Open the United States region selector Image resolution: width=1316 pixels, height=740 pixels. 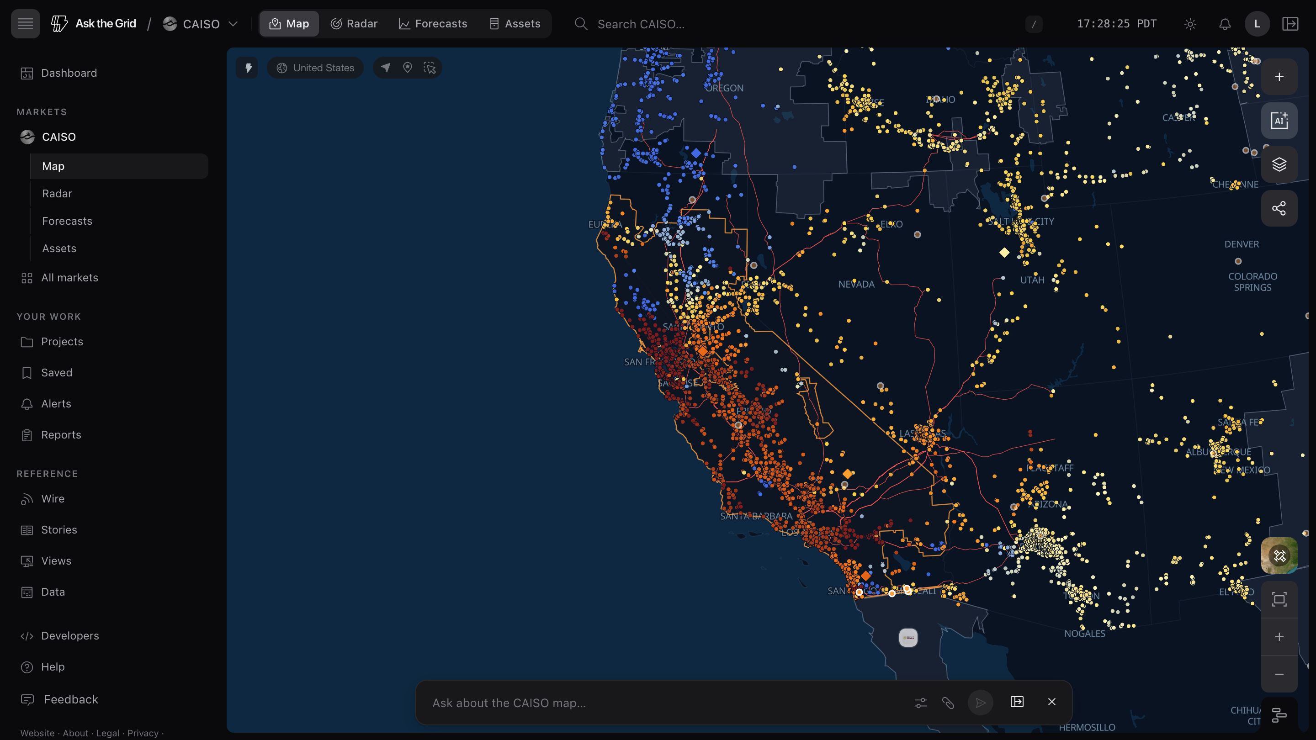[x=315, y=68]
